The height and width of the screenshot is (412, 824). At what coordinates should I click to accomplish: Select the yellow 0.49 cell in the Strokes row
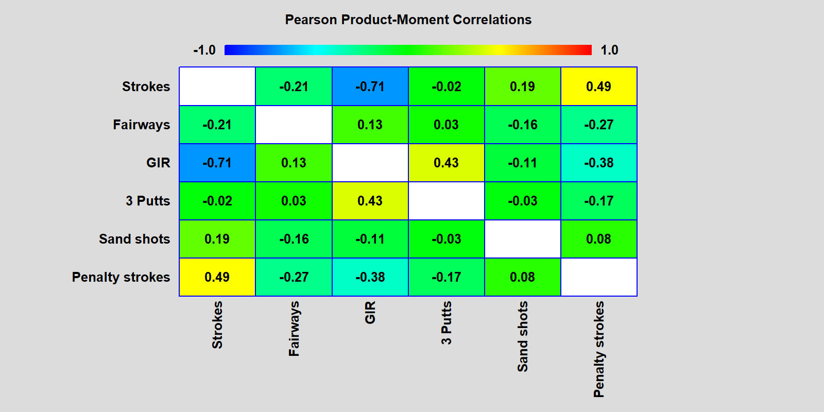point(598,87)
